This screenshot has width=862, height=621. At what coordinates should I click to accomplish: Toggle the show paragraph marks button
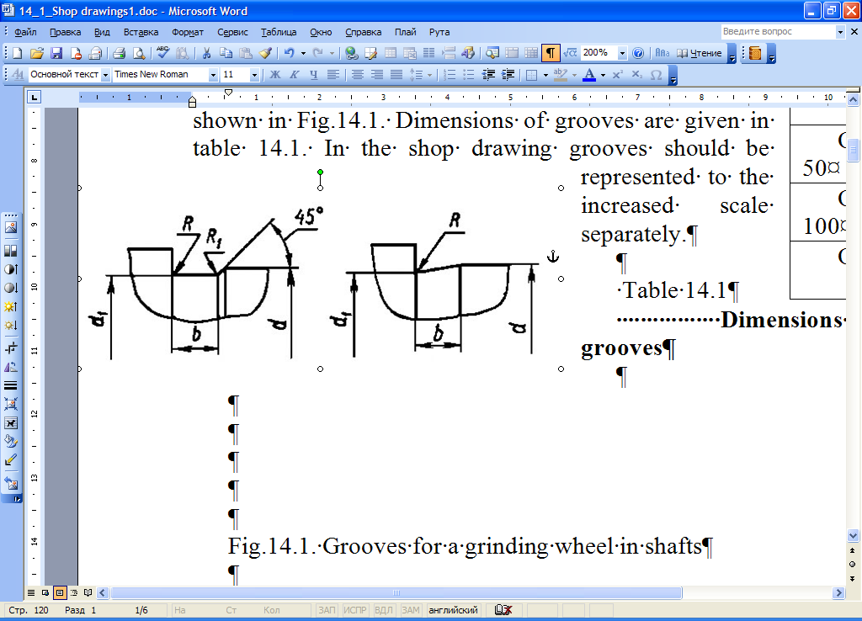(551, 53)
